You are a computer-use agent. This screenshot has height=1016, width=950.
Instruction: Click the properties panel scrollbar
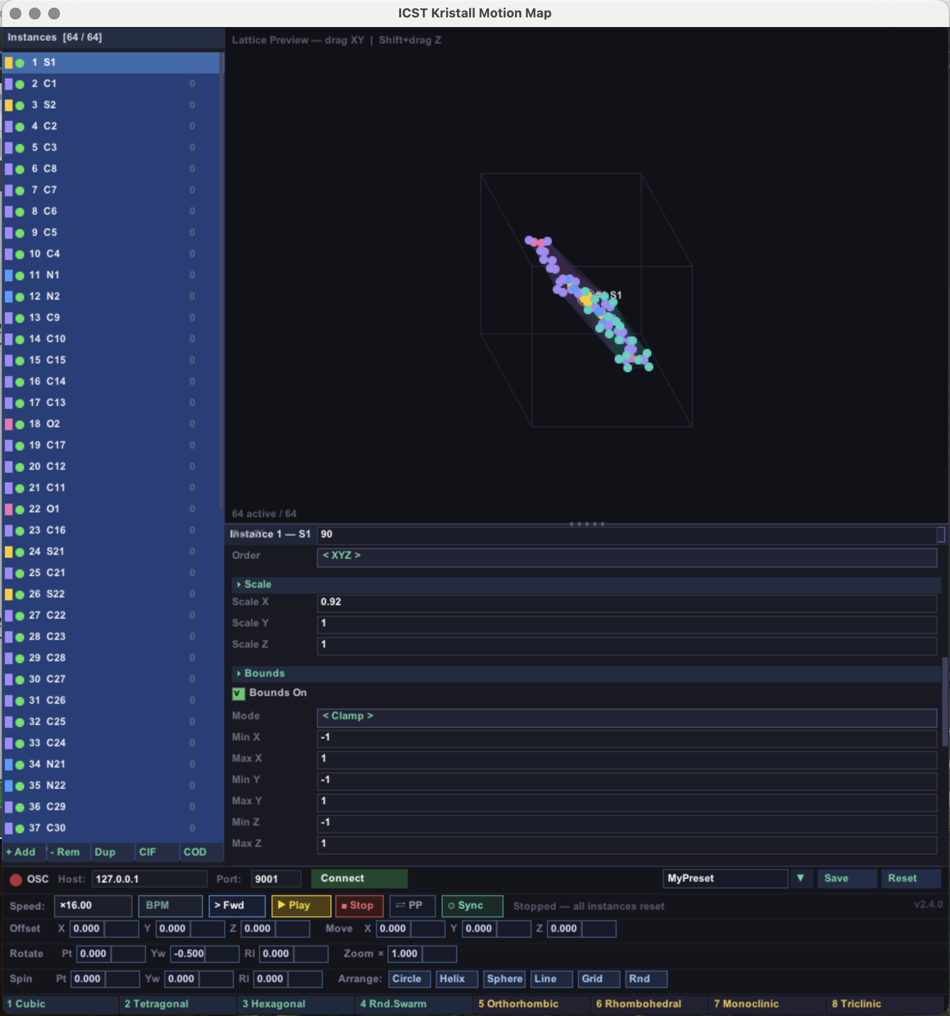(x=944, y=702)
